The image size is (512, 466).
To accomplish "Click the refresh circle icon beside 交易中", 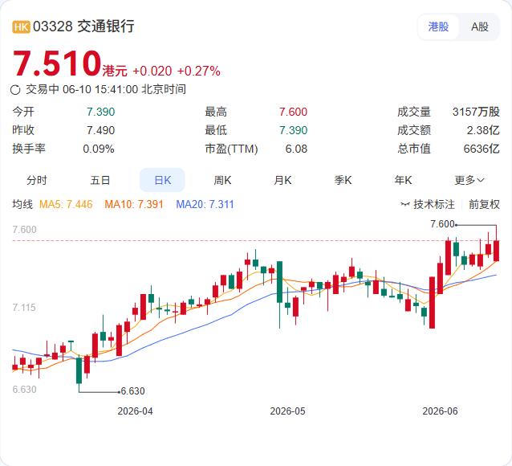I will click(15, 90).
